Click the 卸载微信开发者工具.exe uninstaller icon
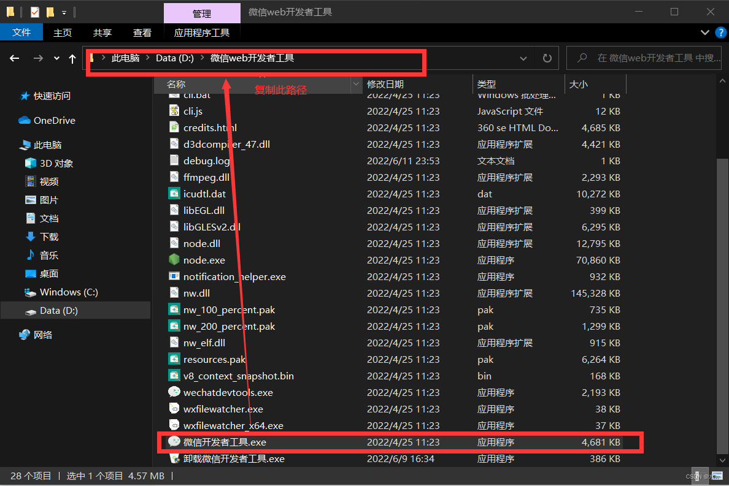Viewport: 729px width, 486px height. [x=174, y=458]
